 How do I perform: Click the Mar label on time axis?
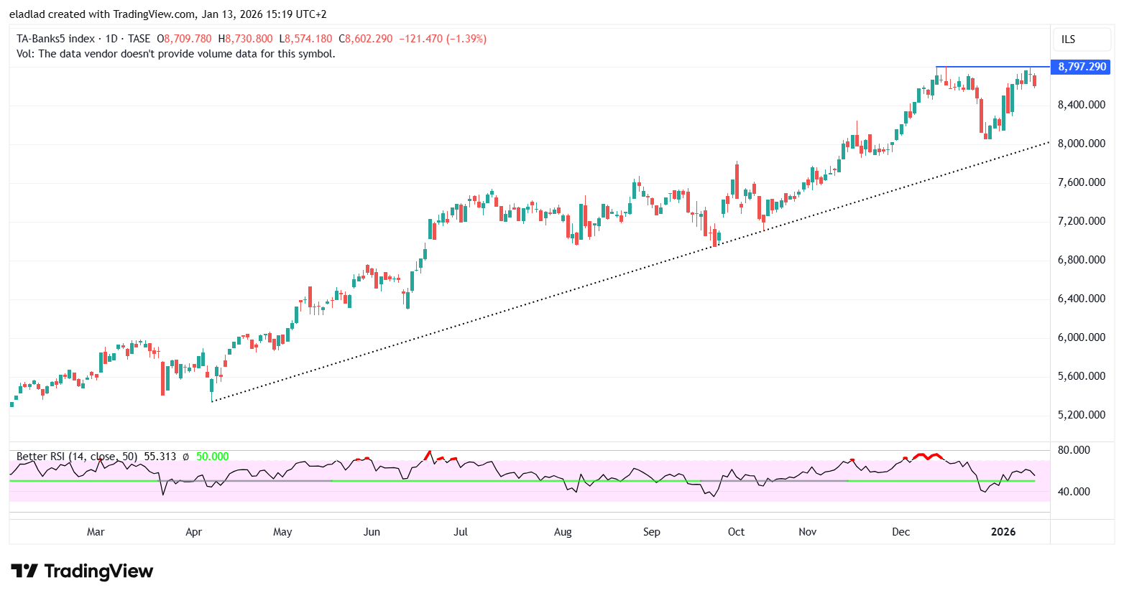96,532
